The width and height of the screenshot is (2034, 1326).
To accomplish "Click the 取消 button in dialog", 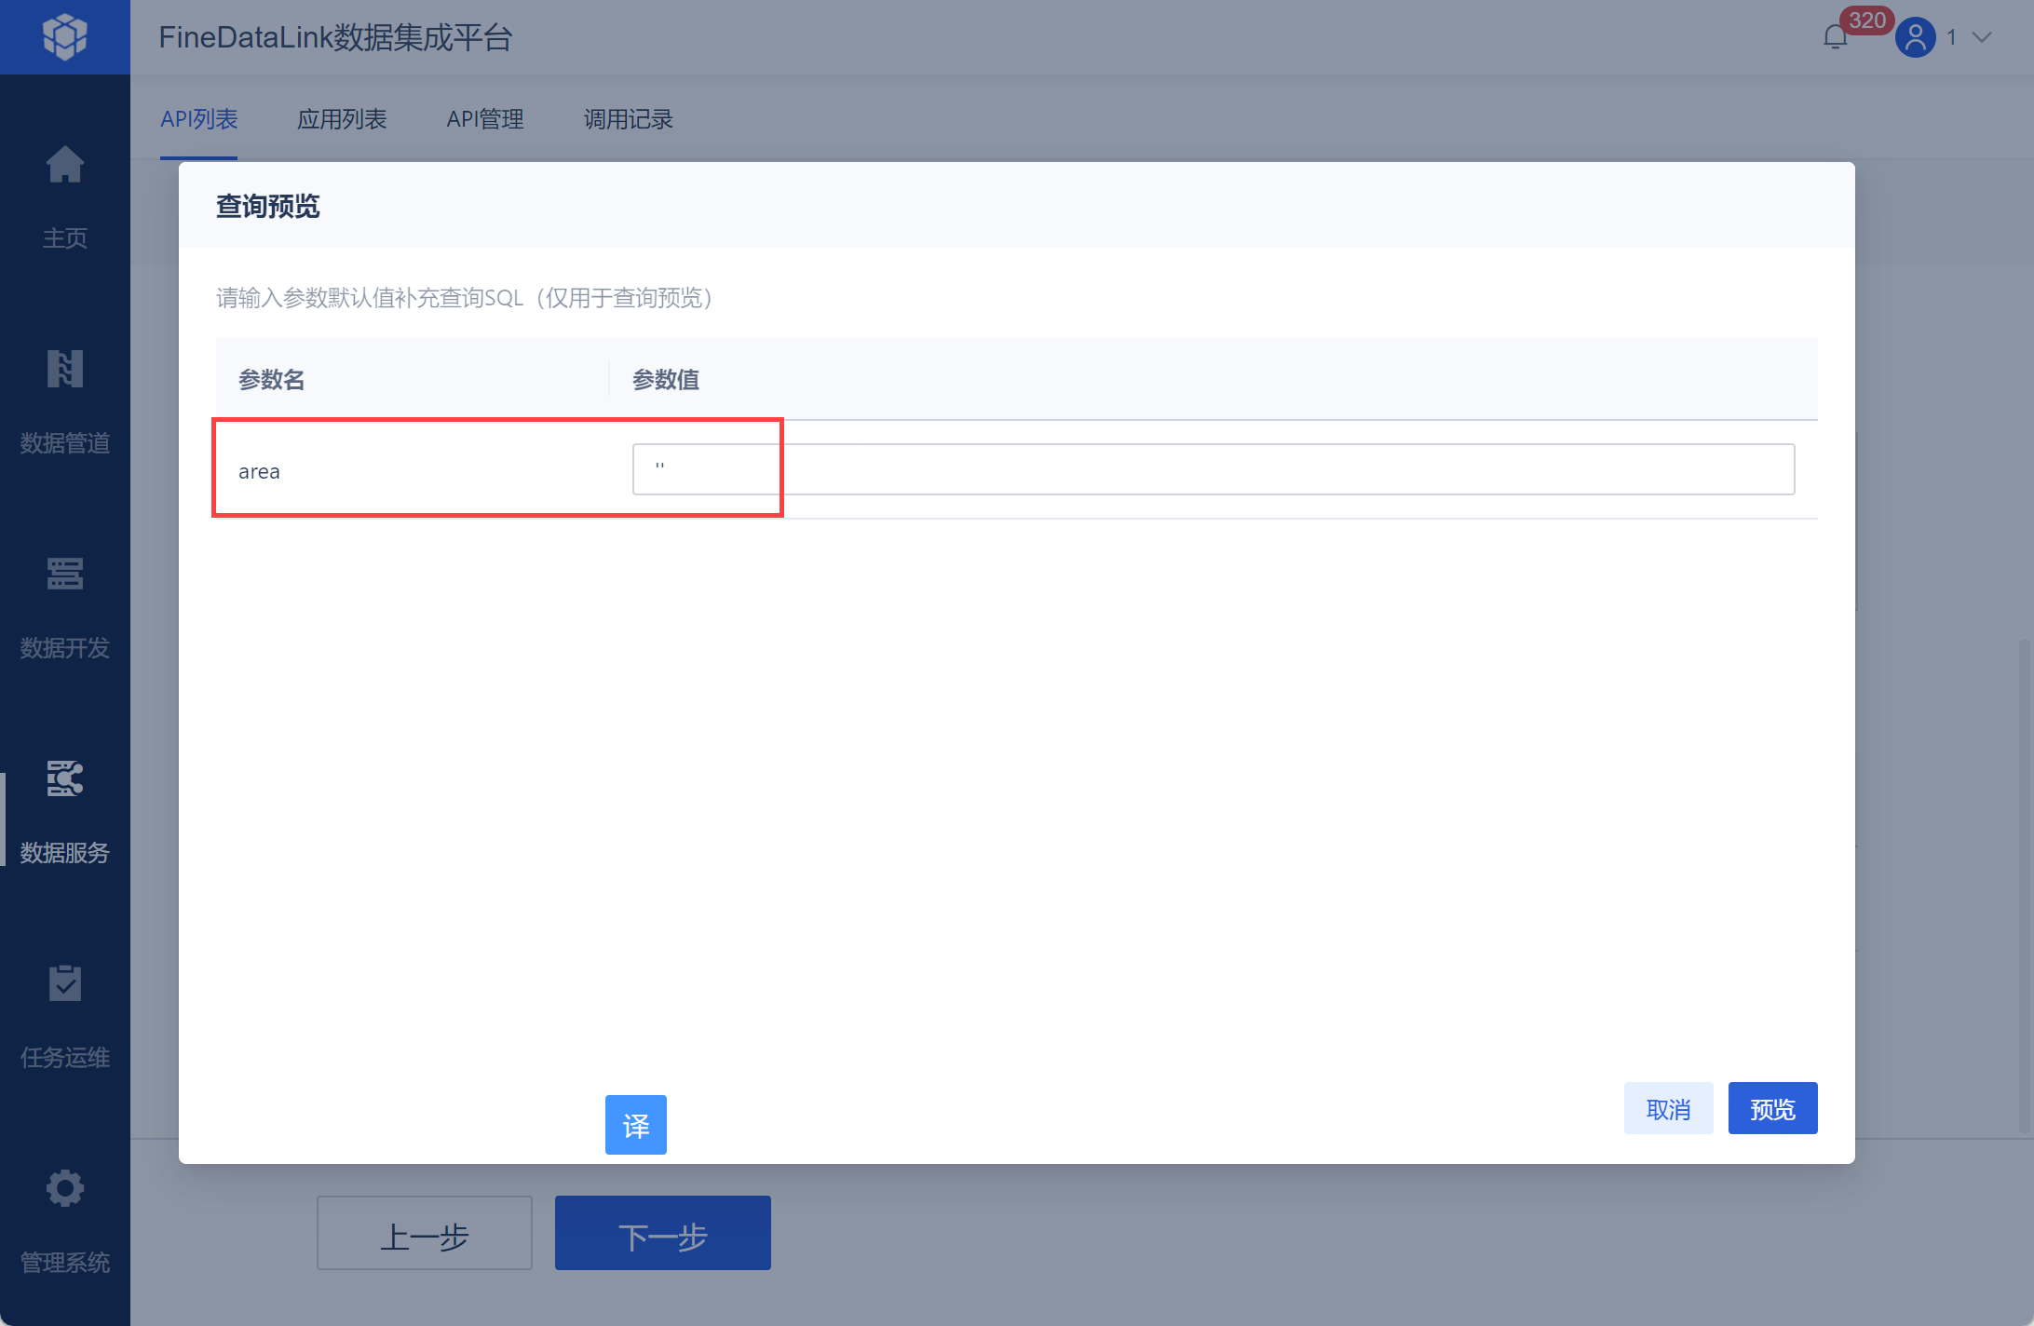I will (x=1667, y=1108).
